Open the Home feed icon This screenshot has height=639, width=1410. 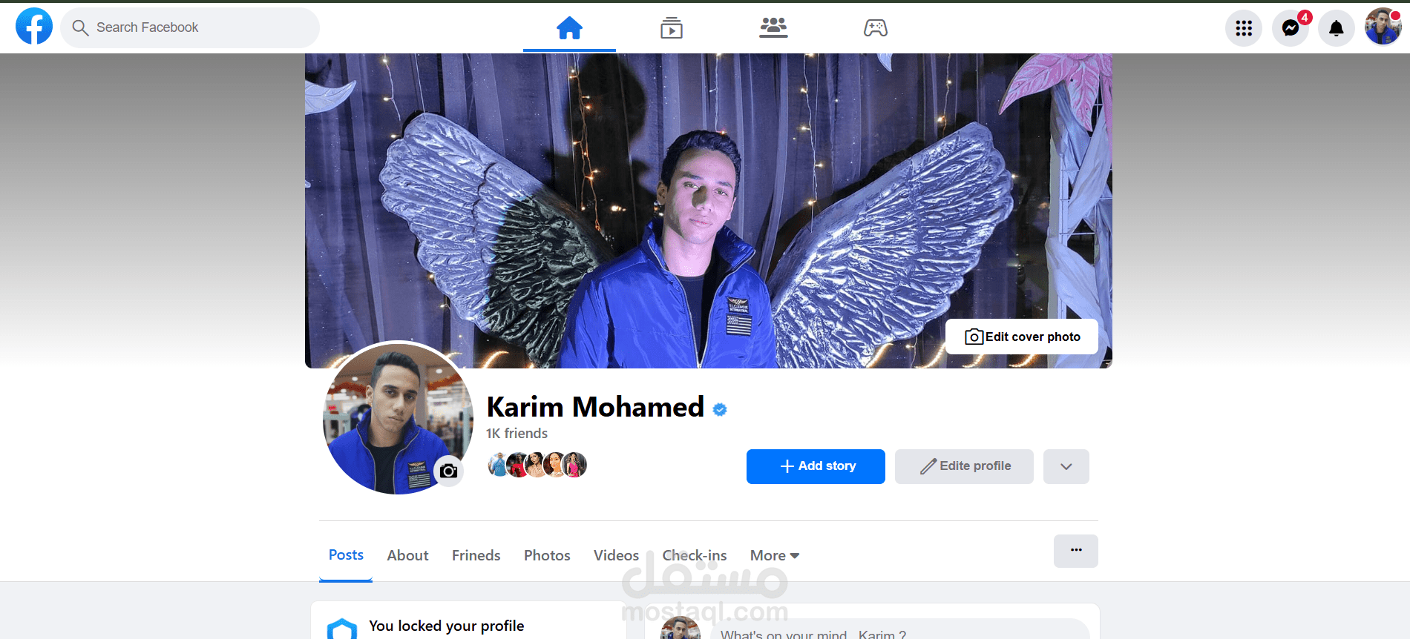point(569,28)
